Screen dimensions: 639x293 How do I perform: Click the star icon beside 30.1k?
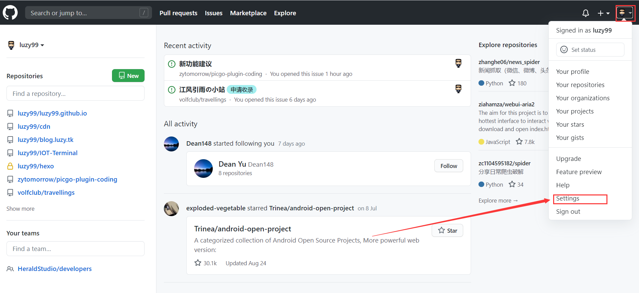[x=198, y=263]
